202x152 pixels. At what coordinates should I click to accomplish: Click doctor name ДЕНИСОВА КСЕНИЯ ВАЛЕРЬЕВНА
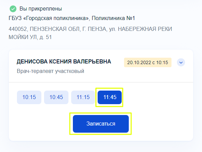click(x=64, y=62)
